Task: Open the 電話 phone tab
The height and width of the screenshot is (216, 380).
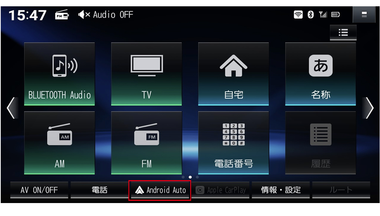Action: (x=99, y=190)
